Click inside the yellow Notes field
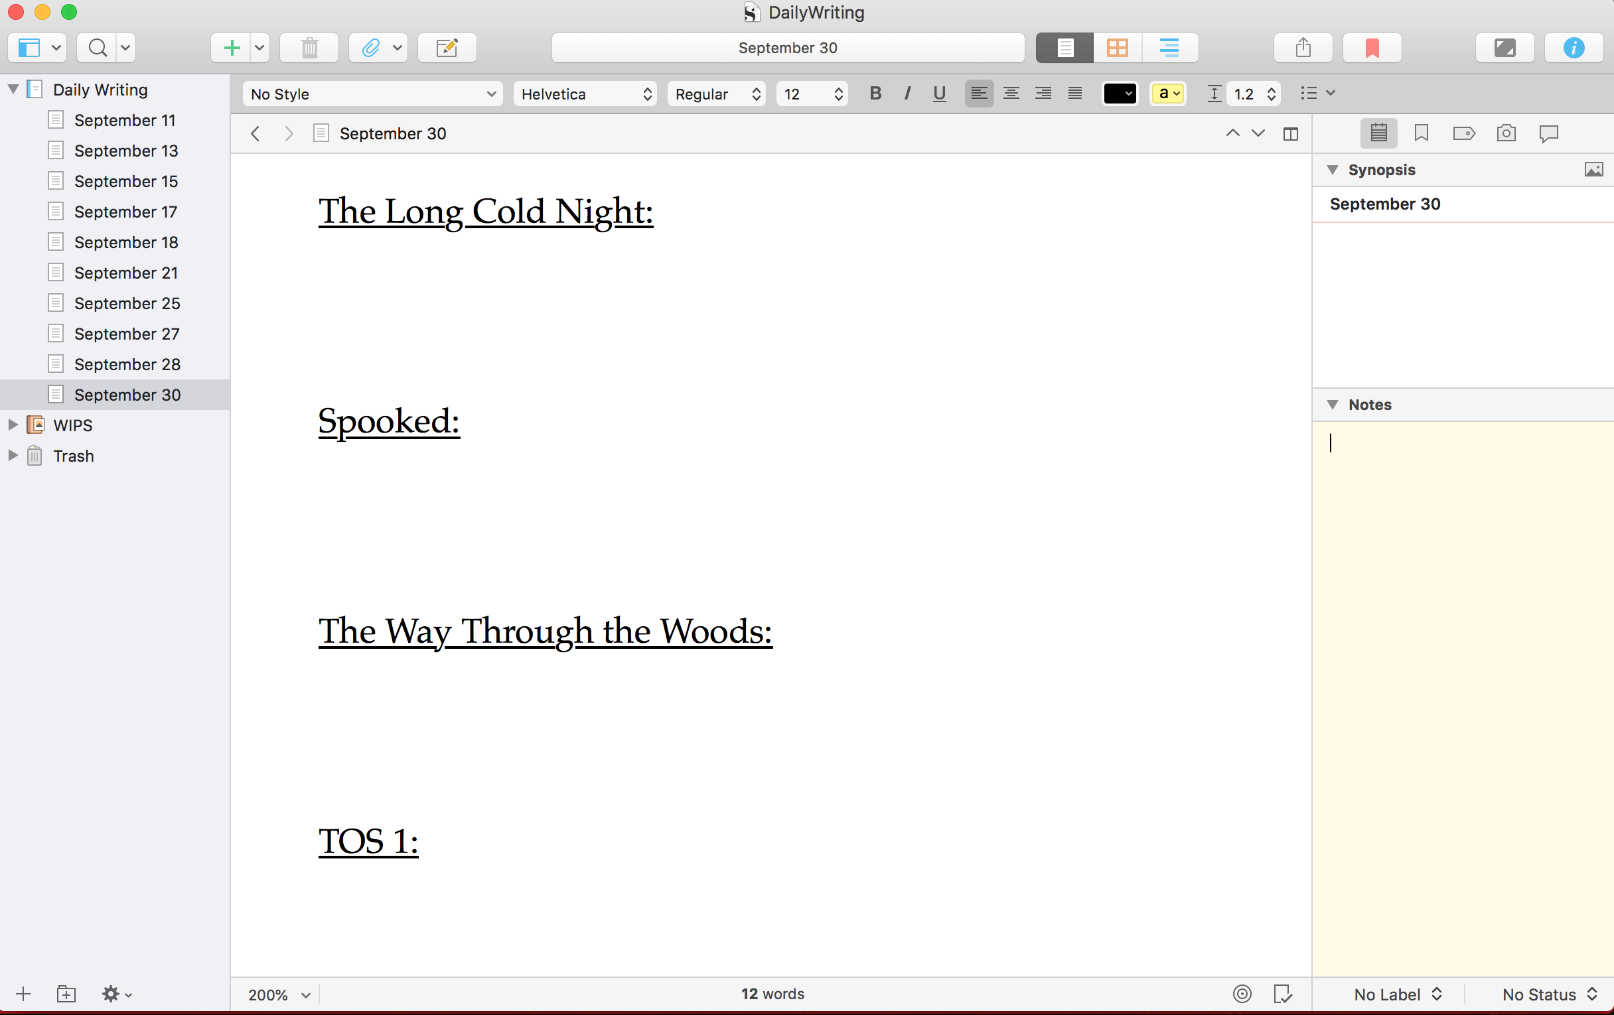 (1461, 603)
